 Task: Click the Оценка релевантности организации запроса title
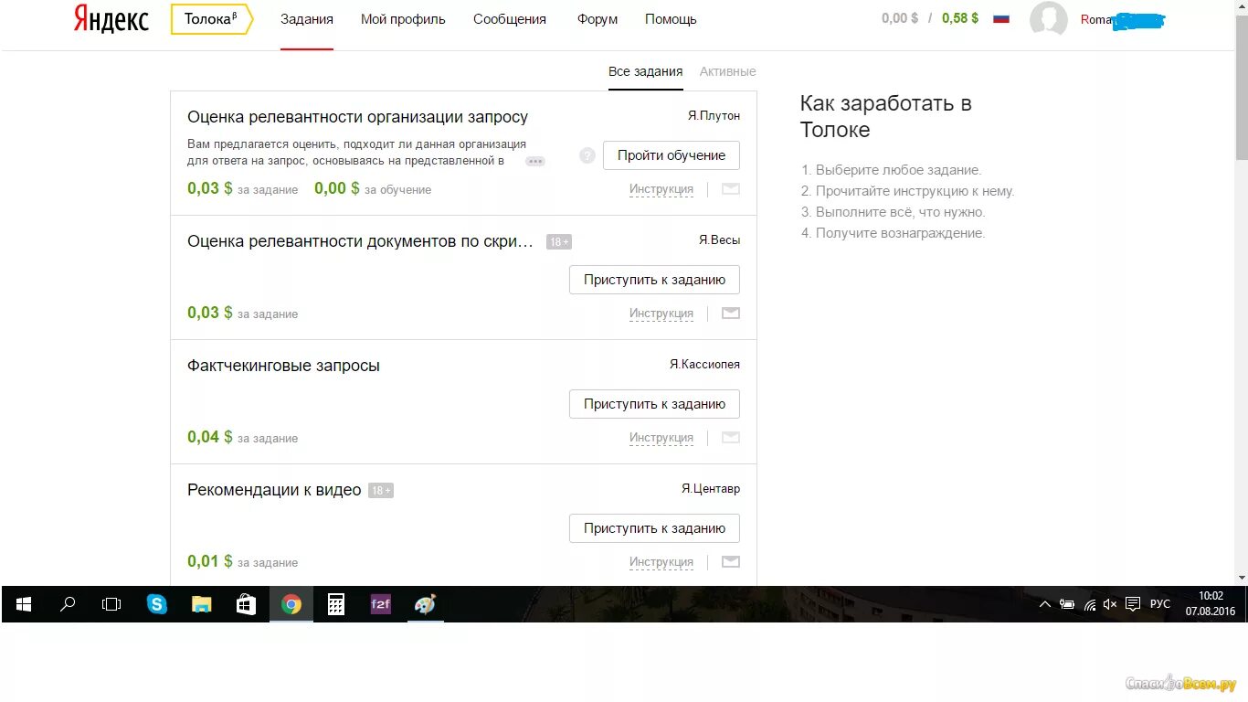tap(358, 117)
